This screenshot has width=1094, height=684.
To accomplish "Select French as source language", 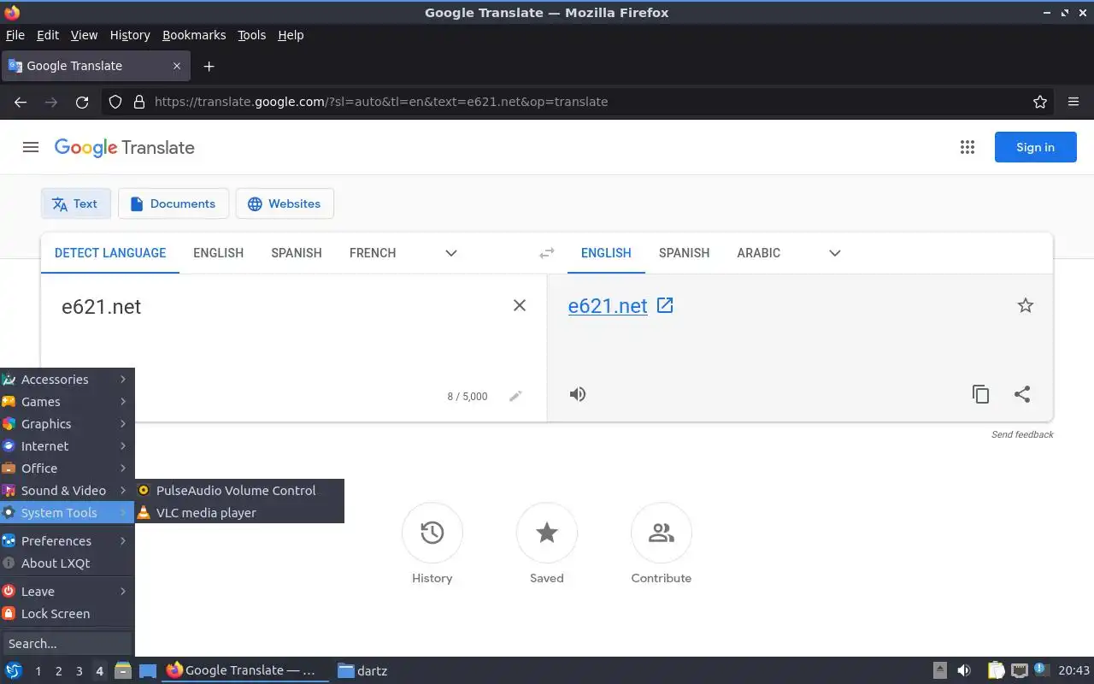I will [373, 253].
